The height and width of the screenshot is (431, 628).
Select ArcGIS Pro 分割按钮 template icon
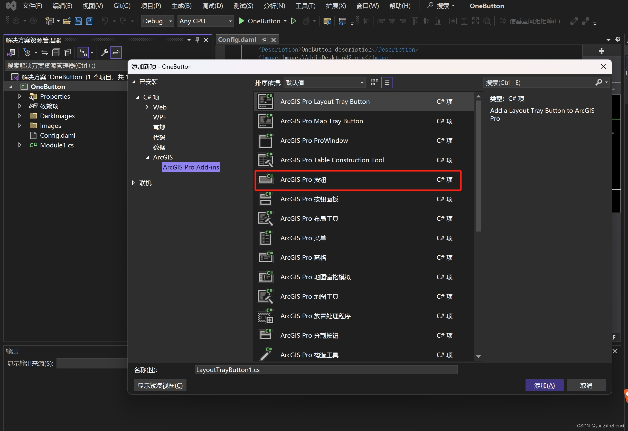(265, 335)
